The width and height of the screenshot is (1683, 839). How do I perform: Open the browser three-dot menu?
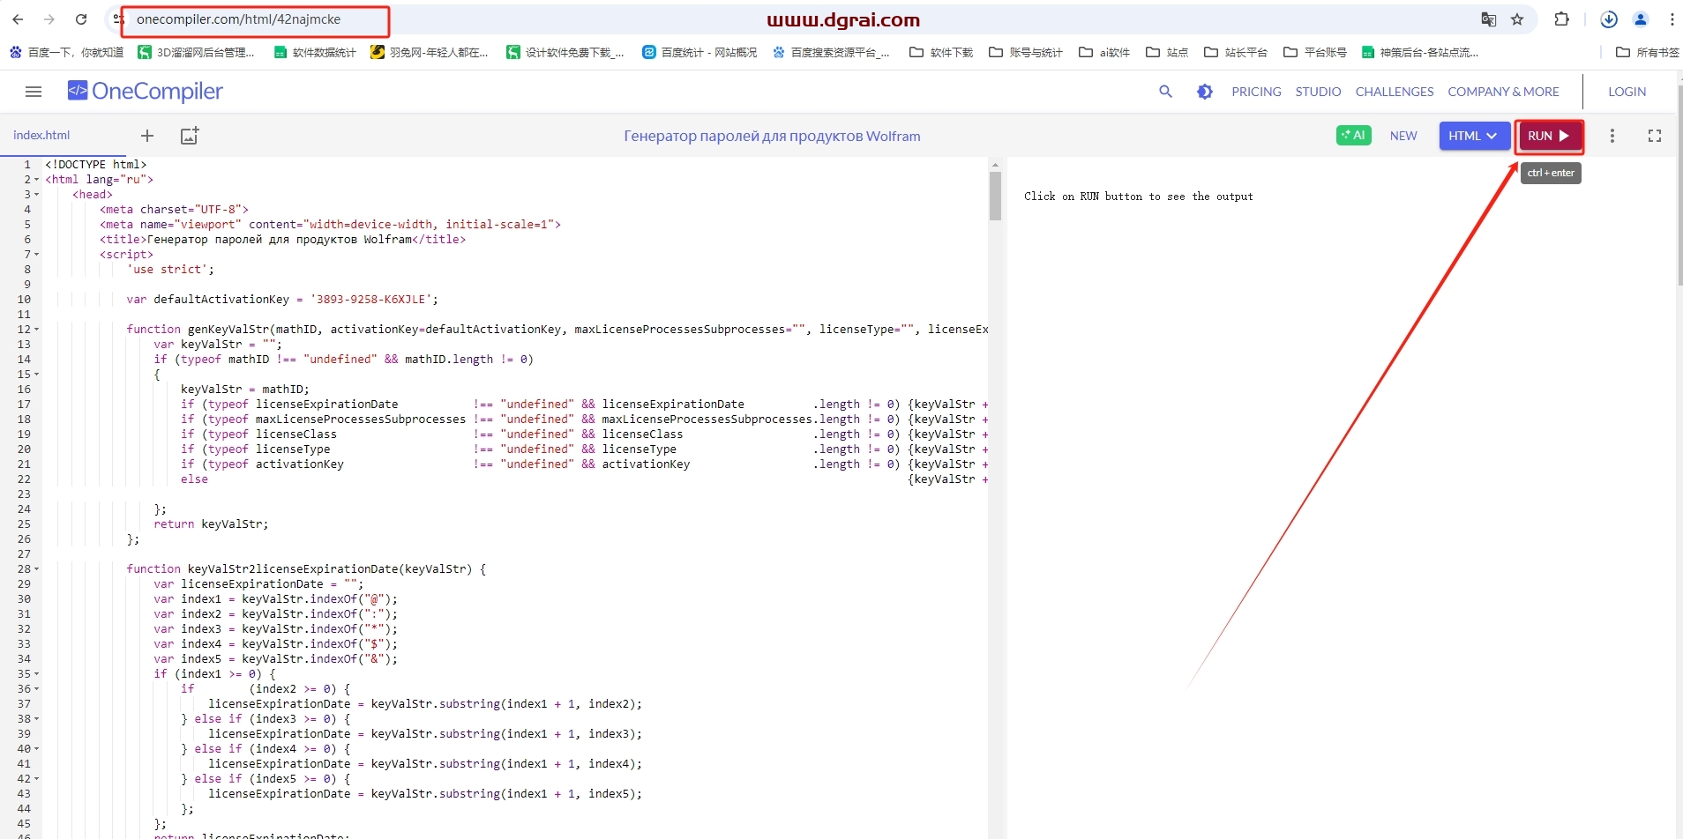point(1672,19)
